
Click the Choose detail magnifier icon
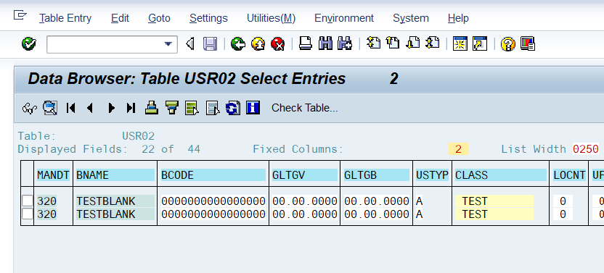pos(50,108)
